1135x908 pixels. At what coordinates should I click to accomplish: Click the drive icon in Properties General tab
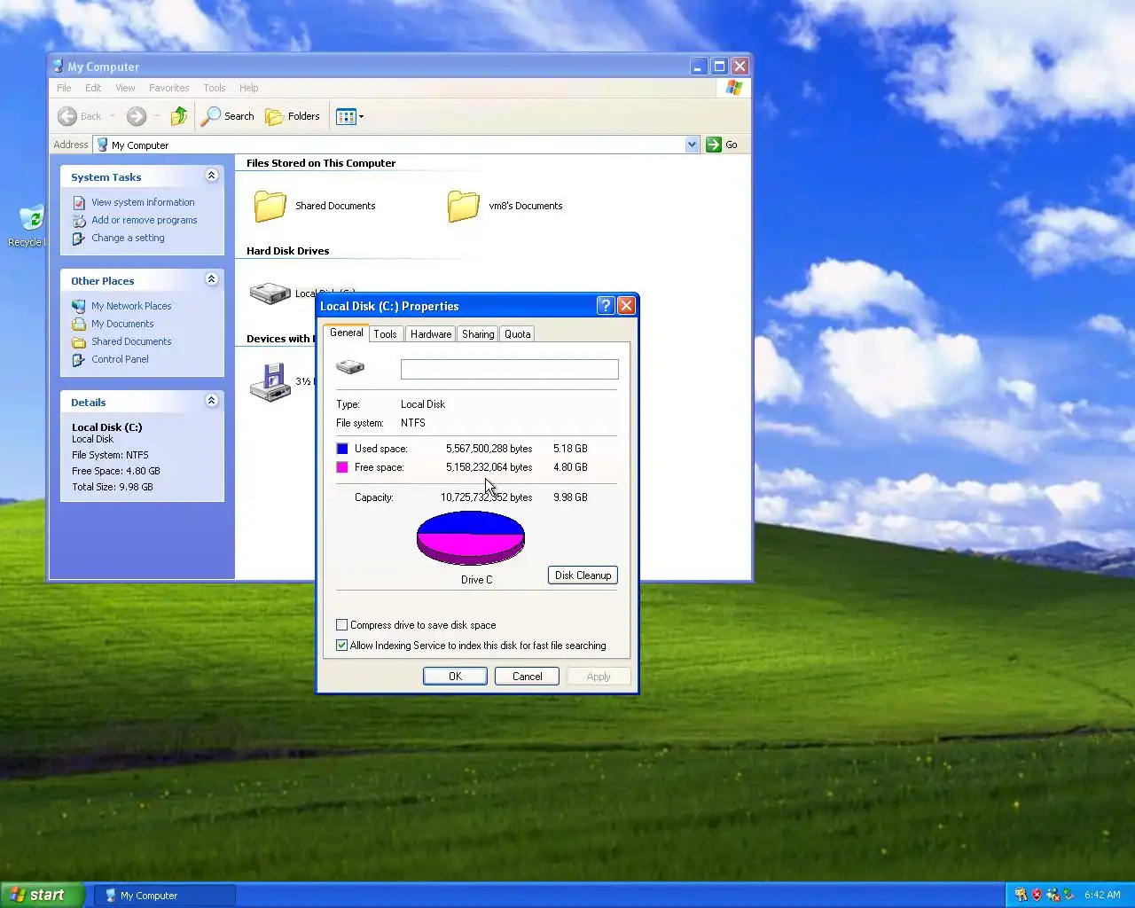(x=350, y=367)
